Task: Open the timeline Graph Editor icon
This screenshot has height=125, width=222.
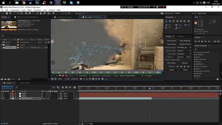Action: coord(75,87)
